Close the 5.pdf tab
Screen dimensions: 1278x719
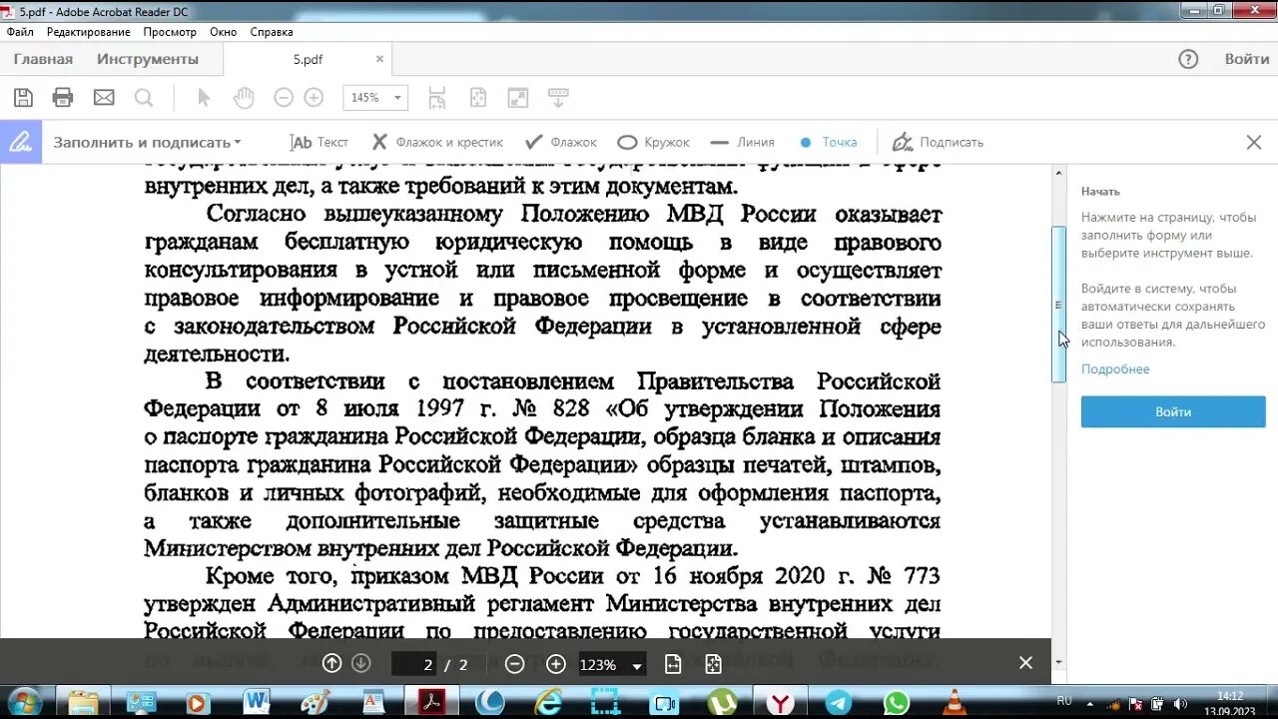coord(379,59)
